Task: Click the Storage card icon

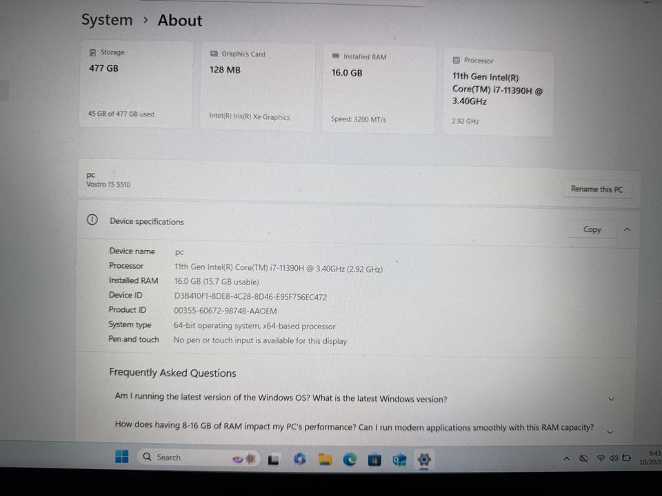Action: click(92, 52)
